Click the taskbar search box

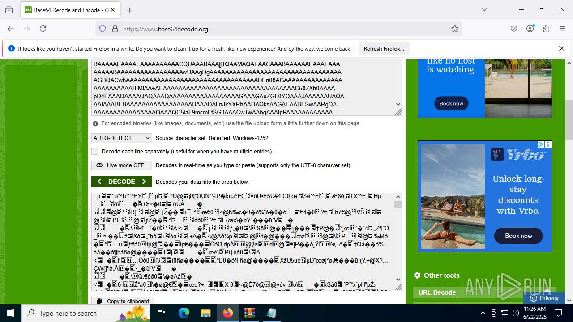click(86, 313)
